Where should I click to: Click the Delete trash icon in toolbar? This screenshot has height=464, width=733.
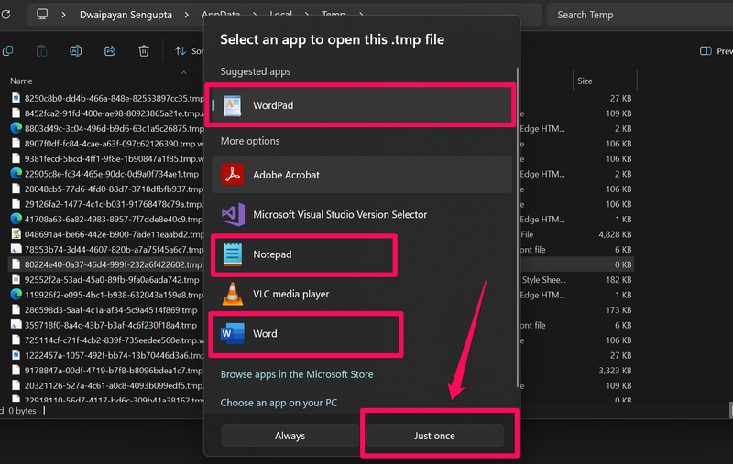coord(143,51)
